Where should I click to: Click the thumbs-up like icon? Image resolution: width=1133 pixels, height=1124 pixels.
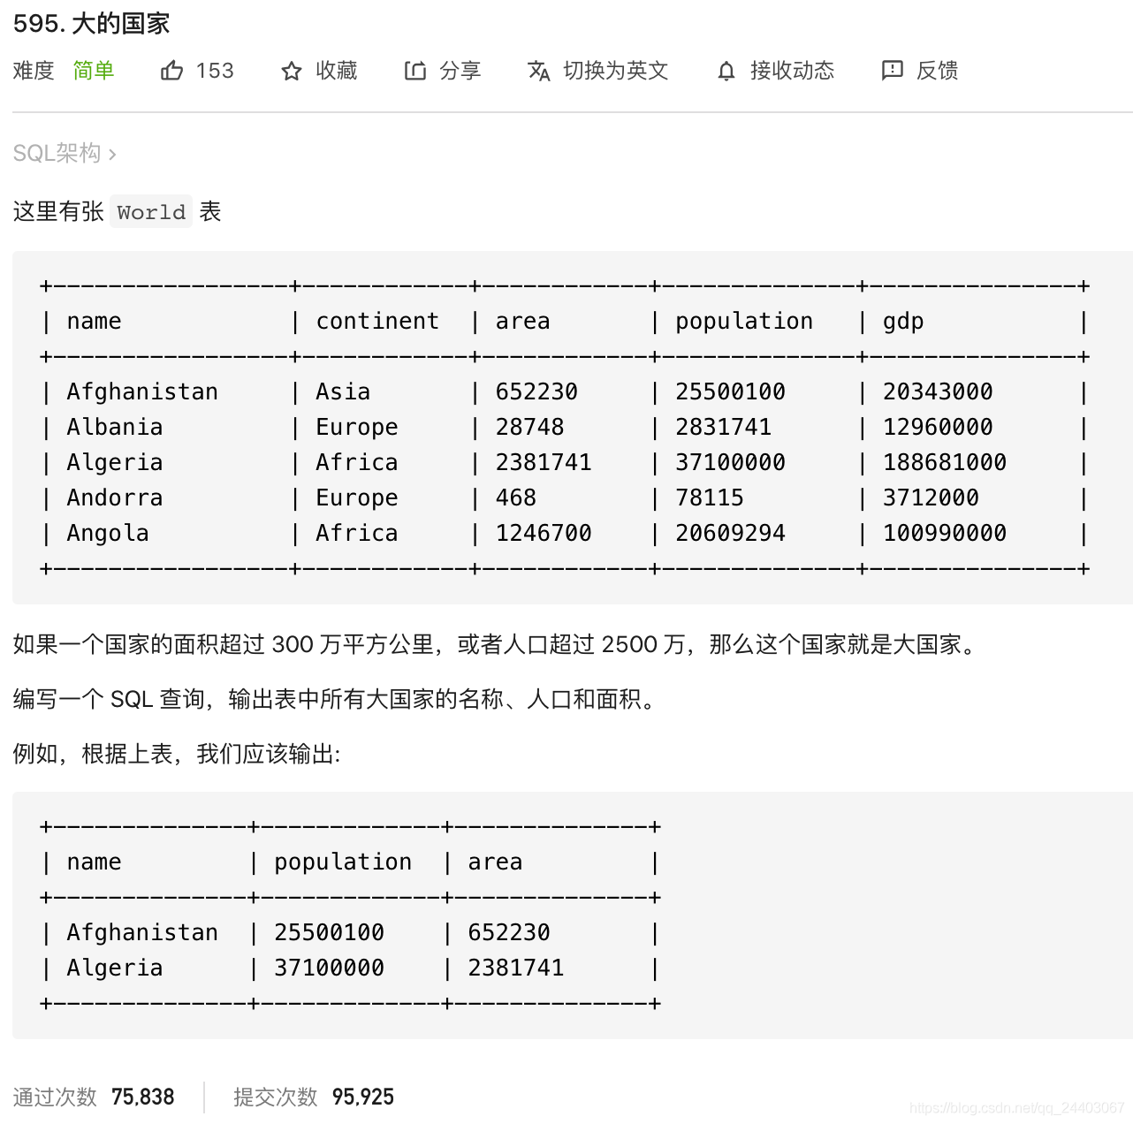tap(172, 71)
